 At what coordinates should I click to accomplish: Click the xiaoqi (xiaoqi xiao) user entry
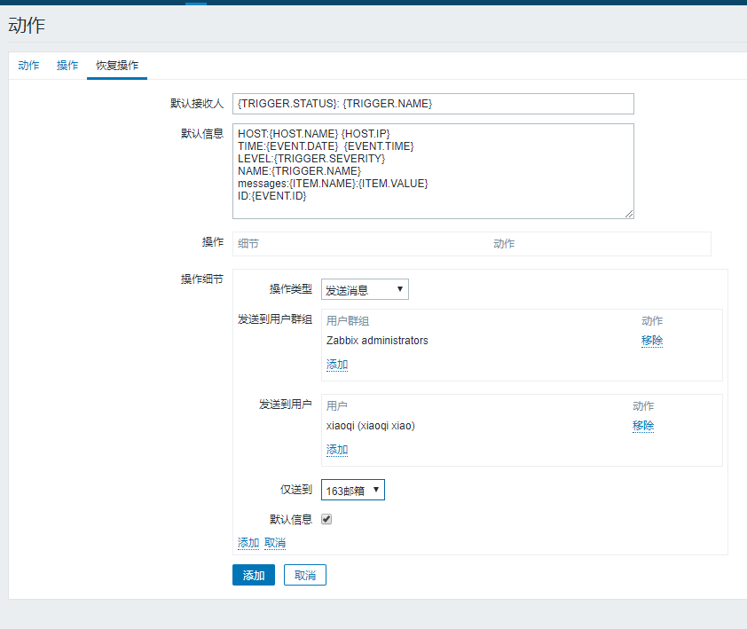[x=370, y=426]
